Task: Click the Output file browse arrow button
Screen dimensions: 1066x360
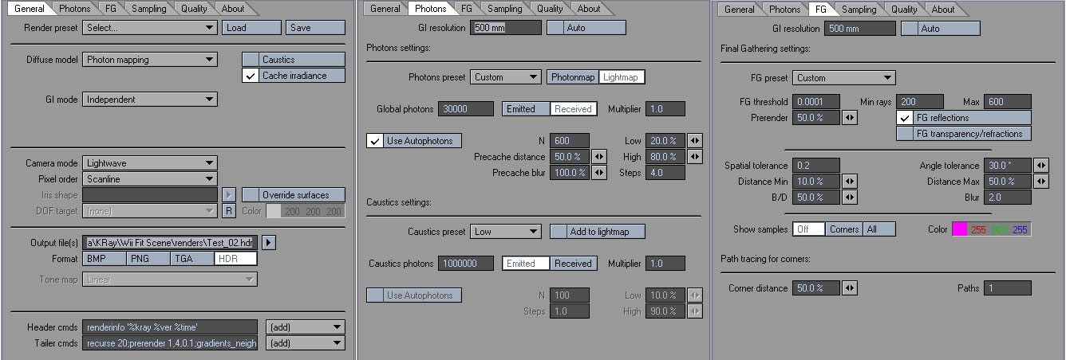Action: [269, 242]
